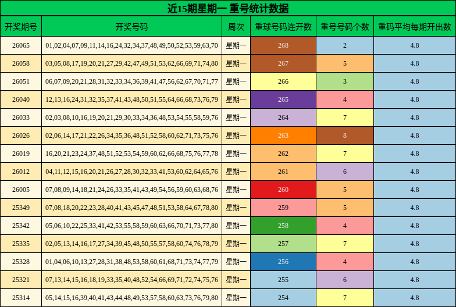
Task: Click the light green 257 cell
Action: point(283,244)
